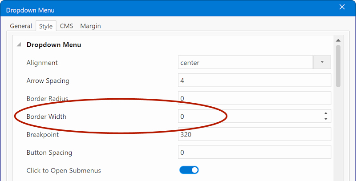Toggle the Click to Open Submenus switch
Viewport: 356px width, 181px height.
(x=189, y=170)
